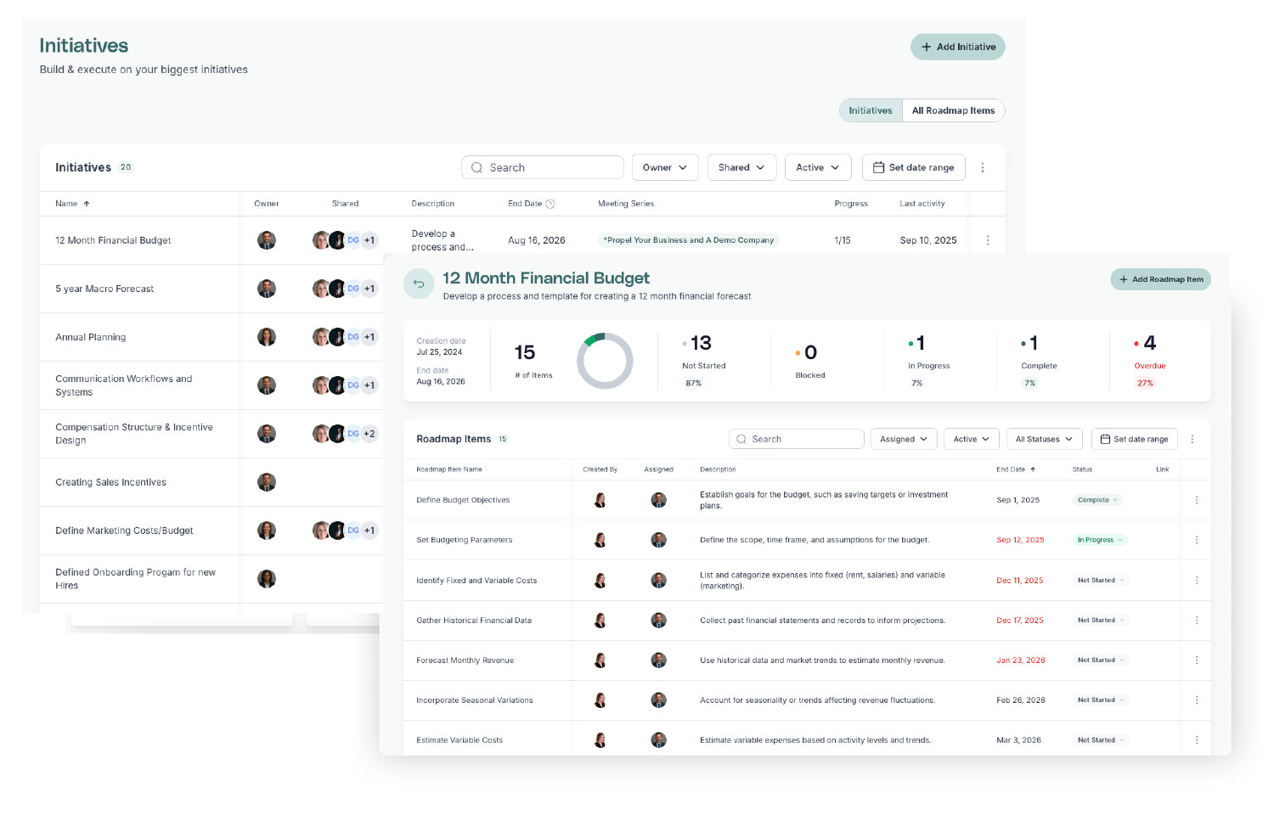Click the progress donut chart
Screen dimensions: 1274x837
tap(605, 361)
